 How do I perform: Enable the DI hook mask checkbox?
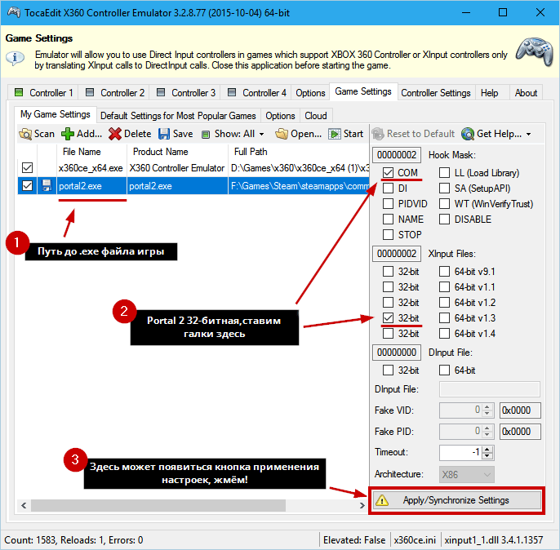pyautogui.click(x=388, y=188)
